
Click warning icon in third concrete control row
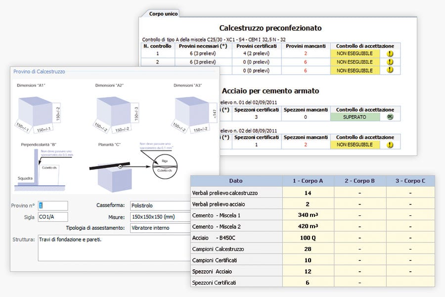click(390, 70)
